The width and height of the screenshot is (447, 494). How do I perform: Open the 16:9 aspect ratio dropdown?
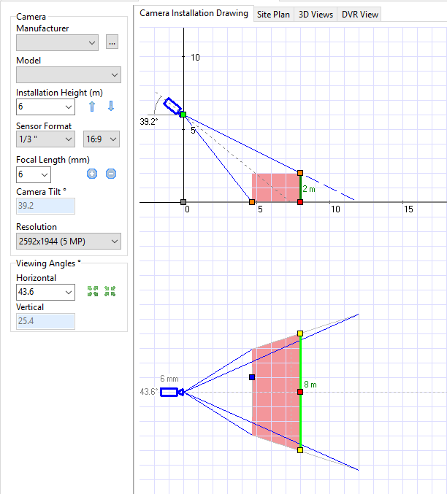102,139
